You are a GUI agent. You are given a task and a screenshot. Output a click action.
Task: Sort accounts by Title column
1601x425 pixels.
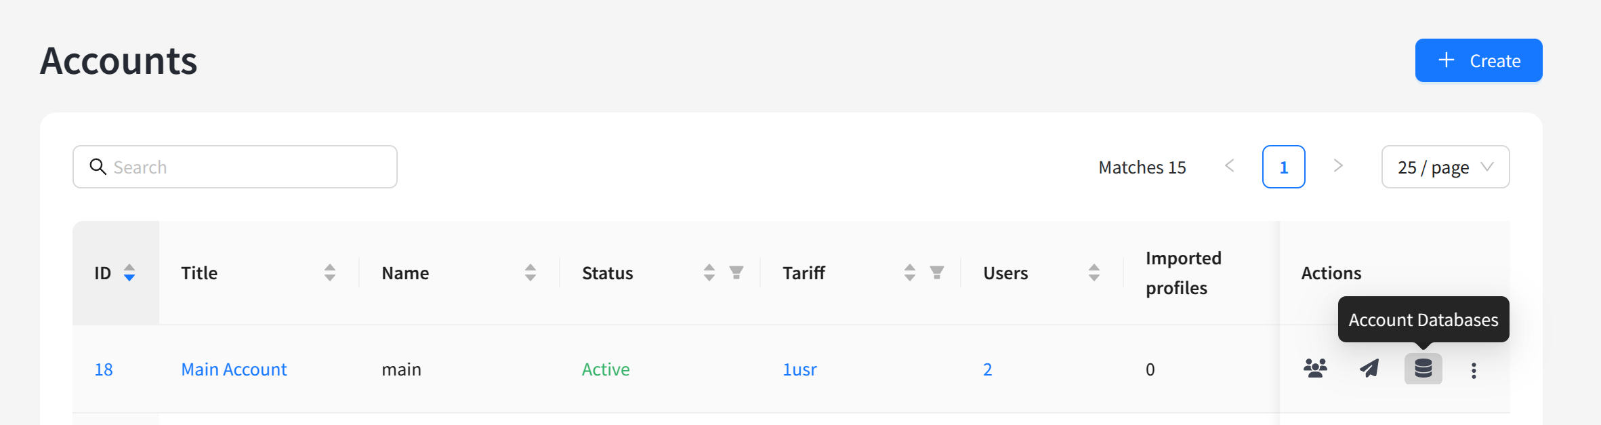pos(330,272)
